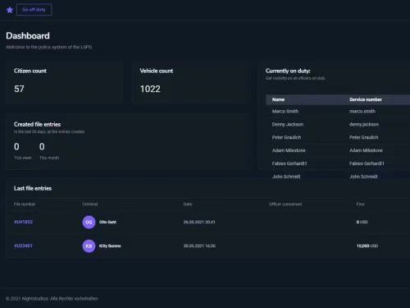This screenshot has width=410, height=308.
Task: Click the date 30.05.2021 16:26
Action: 199,246
